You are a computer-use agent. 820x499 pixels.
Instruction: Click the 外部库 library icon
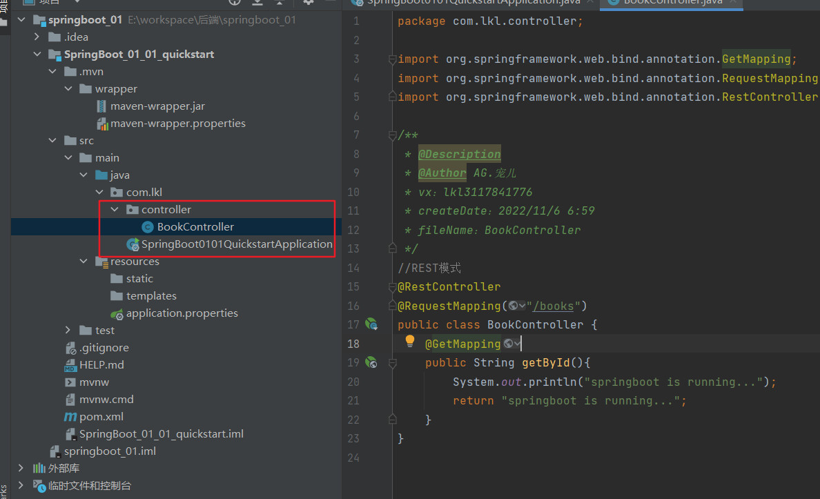pyautogui.click(x=39, y=468)
